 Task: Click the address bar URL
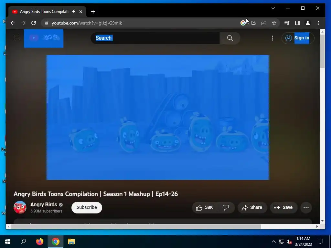click(x=87, y=23)
